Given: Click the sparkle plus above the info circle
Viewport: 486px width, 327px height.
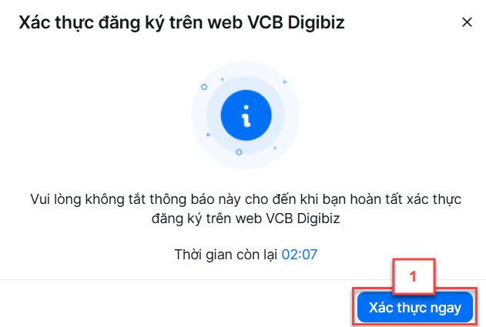Looking at the screenshot, I should click(222, 79).
